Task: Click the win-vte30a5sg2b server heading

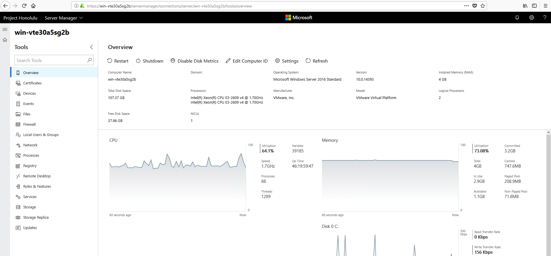Action: 42,32
